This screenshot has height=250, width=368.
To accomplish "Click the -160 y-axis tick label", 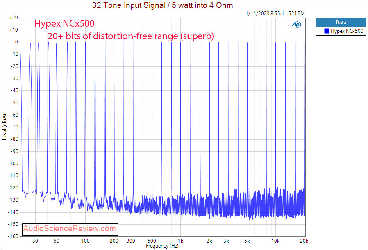I will click(x=14, y=236).
